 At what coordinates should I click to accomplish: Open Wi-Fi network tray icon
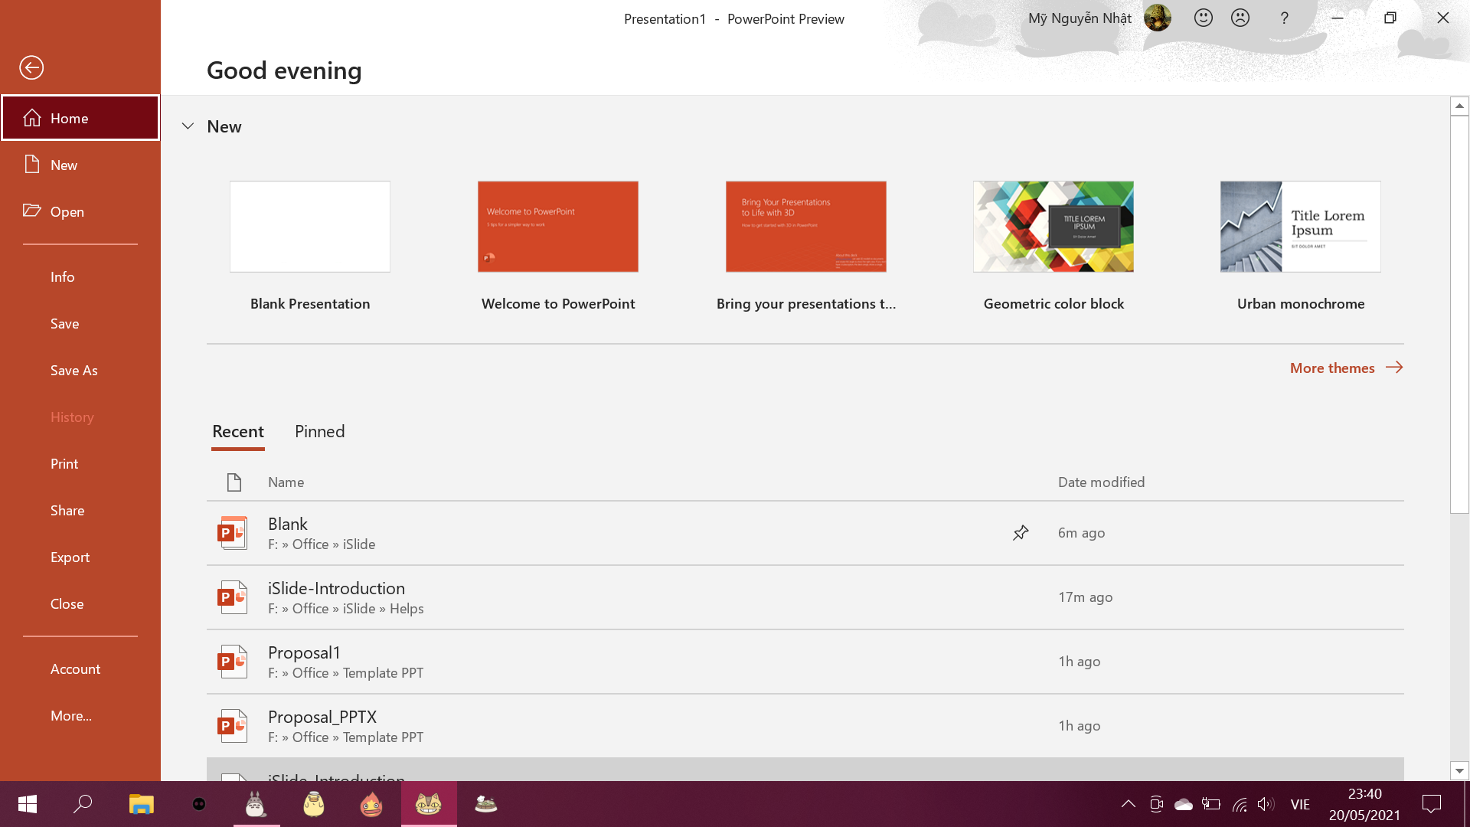click(x=1240, y=804)
